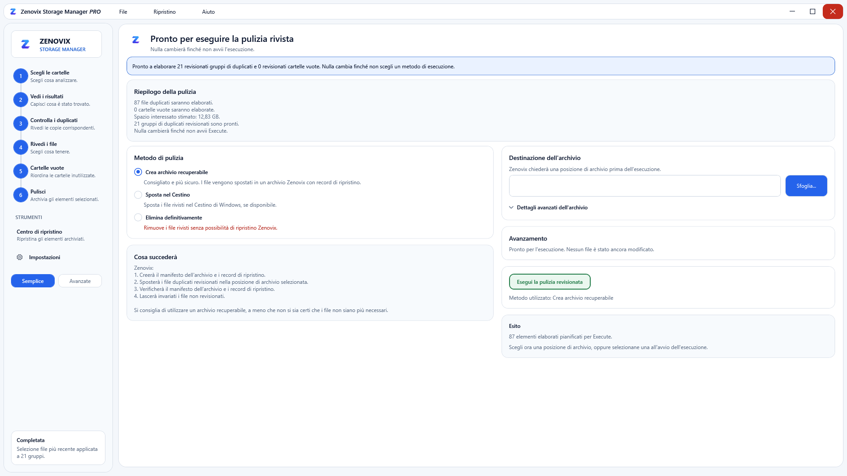Select Crea archivio recuperabile radio option

tap(138, 172)
